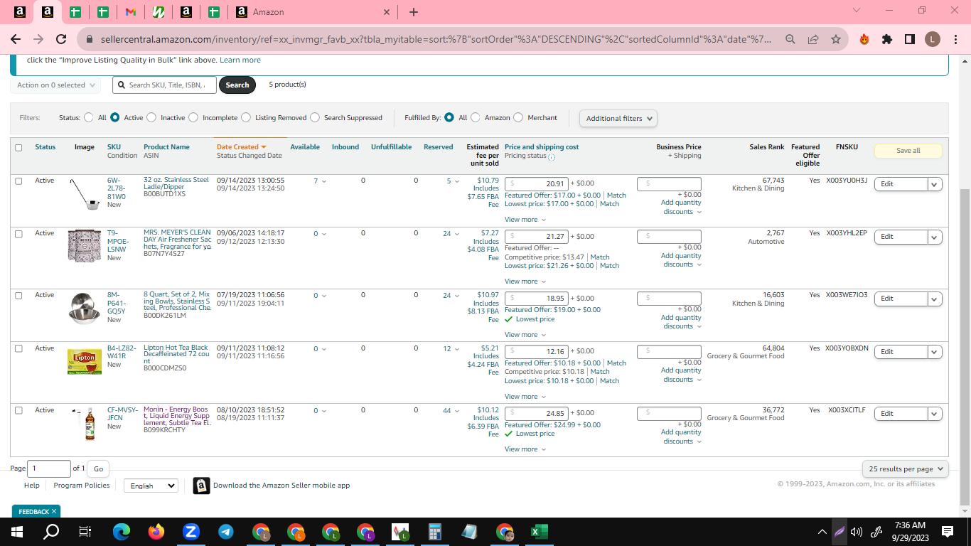Click the Amazon Seller mobile app icon
971x546 pixels.
click(202, 486)
